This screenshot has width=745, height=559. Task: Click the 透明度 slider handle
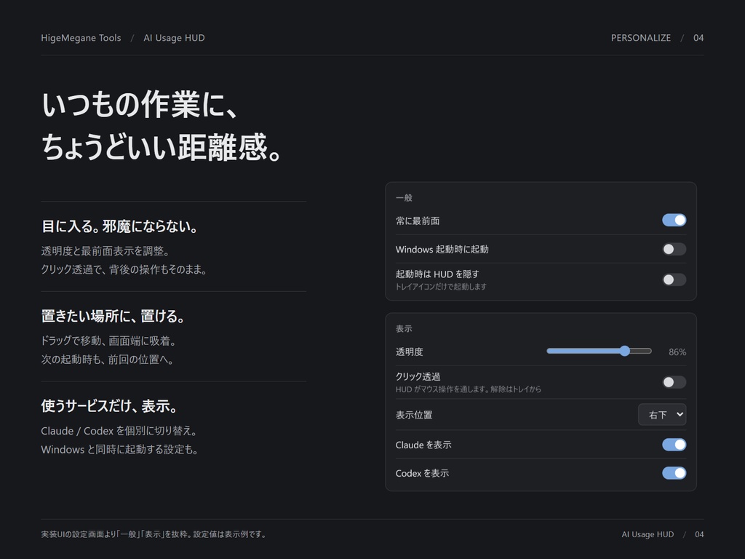[625, 351]
